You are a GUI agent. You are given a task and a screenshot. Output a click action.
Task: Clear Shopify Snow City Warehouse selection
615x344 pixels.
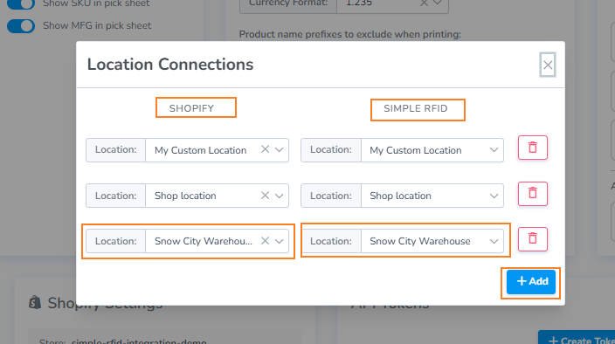266,241
